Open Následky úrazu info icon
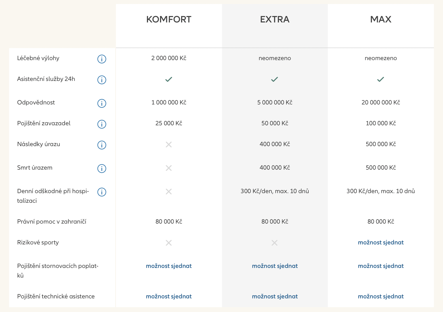This screenshot has height=312, width=443. (102, 145)
